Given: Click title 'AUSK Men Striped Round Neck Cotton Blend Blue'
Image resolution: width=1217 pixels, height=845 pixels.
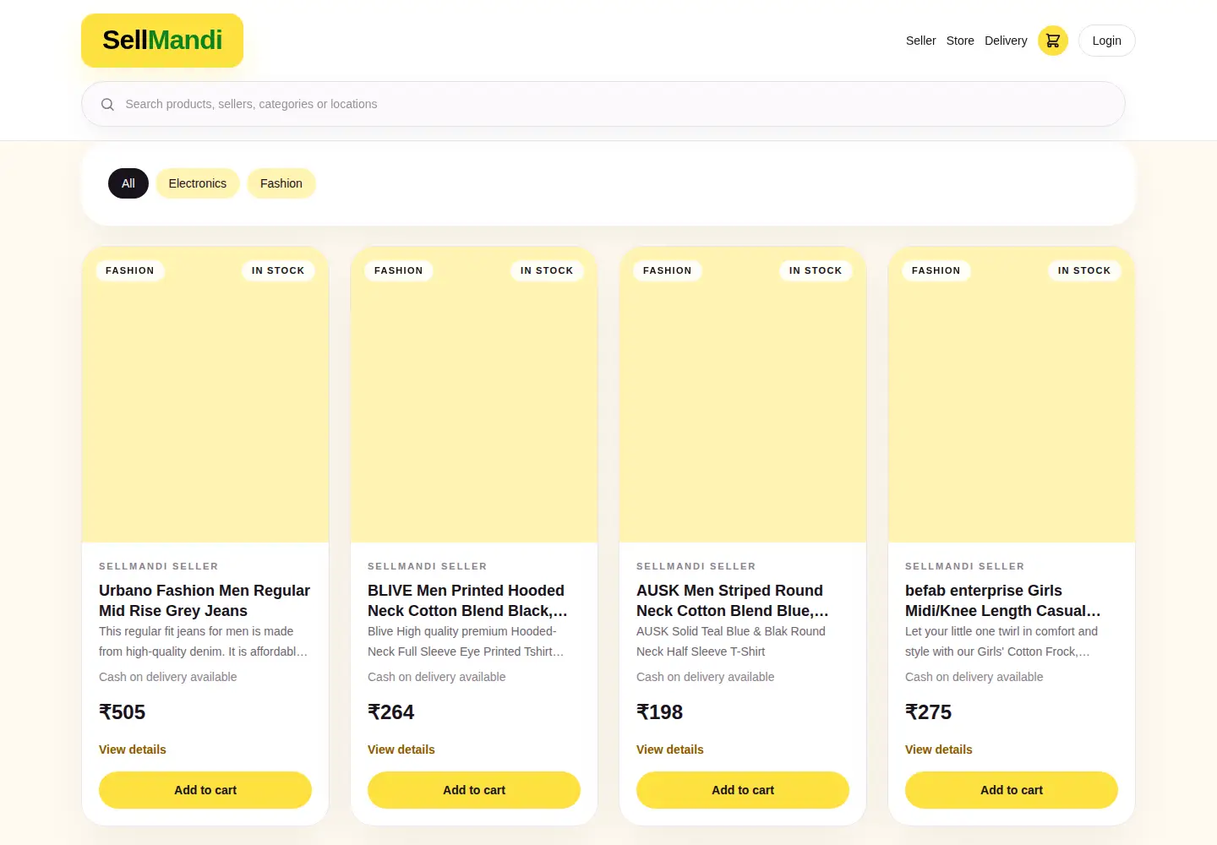Looking at the screenshot, I should [x=733, y=601].
